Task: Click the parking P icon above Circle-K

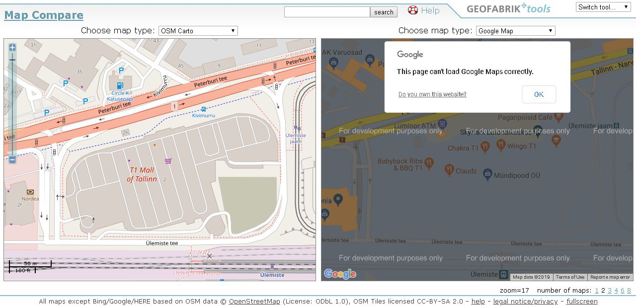Action: coord(121,71)
